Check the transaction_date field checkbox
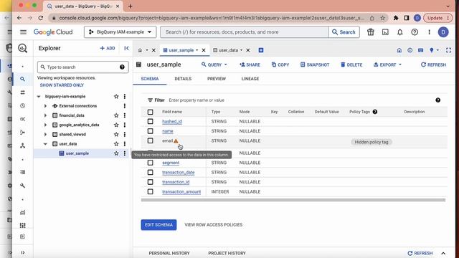This screenshot has width=459, height=258. (150, 172)
